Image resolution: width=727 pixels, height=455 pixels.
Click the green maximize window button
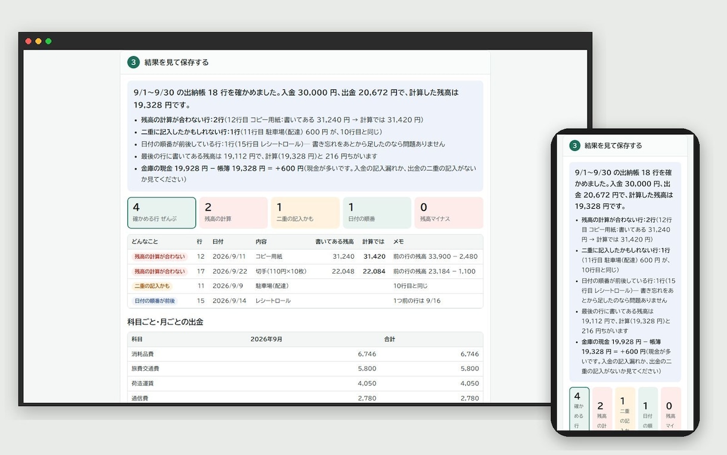pos(48,41)
